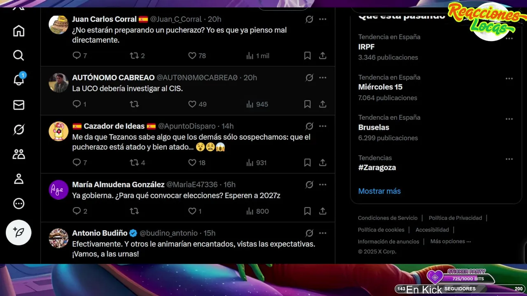Open notifications bell with badge
527x296 pixels.
19,80
